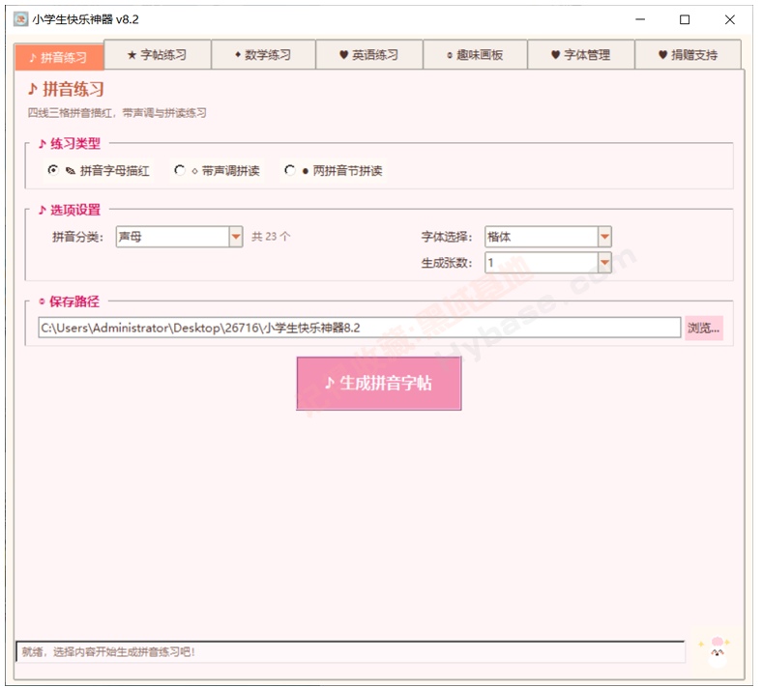Choose the 两拼音节拼读 radio option
The width and height of the screenshot is (763, 688).
coord(334,171)
